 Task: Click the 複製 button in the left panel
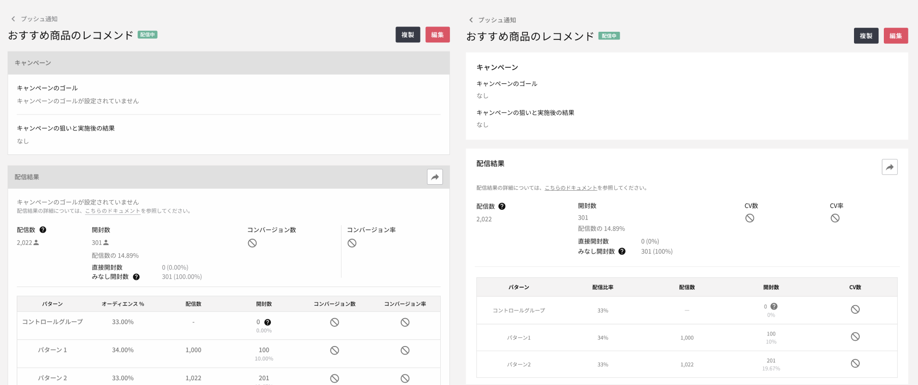click(408, 35)
